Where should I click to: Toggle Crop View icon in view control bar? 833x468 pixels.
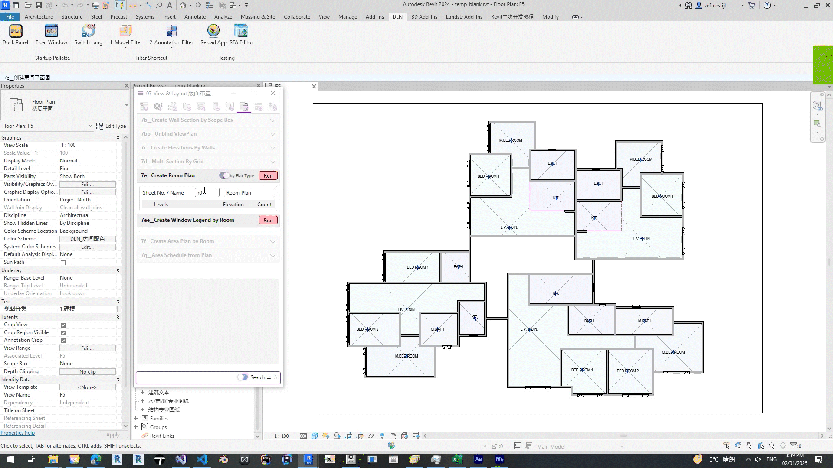pos(348,436)
